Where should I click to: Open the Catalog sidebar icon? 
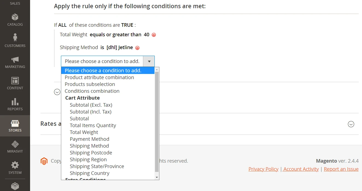tap(15, 17)
